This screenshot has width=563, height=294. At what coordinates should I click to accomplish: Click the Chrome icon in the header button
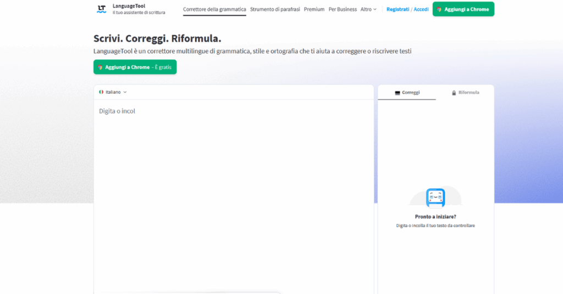tap(439, 9)
